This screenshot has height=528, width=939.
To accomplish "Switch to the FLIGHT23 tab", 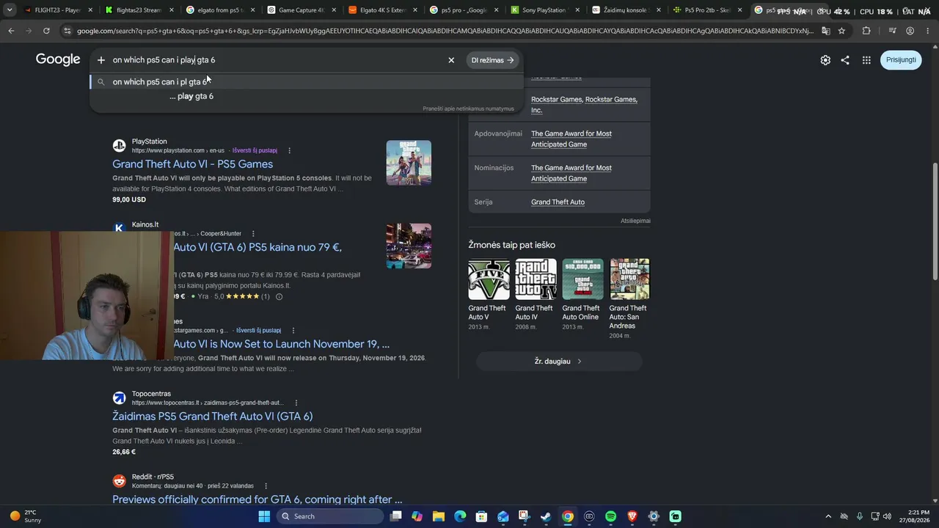I will pyautogui.click(x=58, y=10).
